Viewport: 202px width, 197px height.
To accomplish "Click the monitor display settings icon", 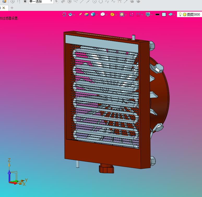I will coord(148,14).
